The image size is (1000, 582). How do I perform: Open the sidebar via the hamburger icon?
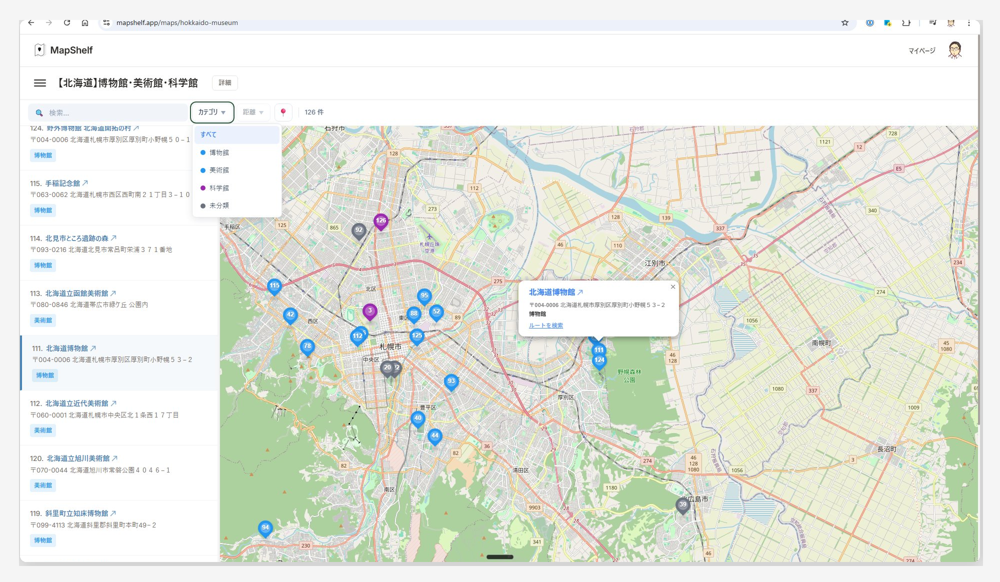click(x=39, y=83)
